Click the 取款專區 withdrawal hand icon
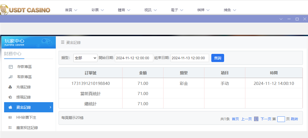The image size is (308, 138). (x=10, y=77)
